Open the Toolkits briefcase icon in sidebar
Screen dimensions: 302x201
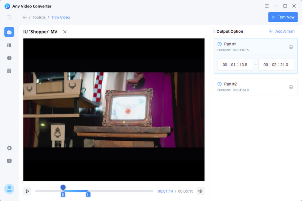(x=9, y=32)
